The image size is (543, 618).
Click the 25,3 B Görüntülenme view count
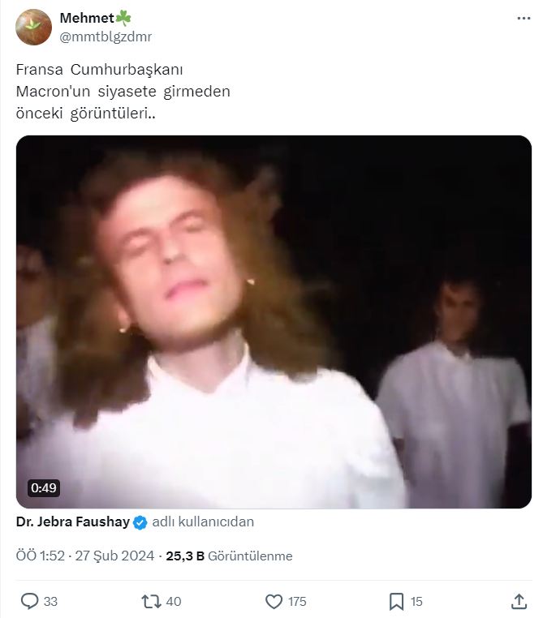229,556
